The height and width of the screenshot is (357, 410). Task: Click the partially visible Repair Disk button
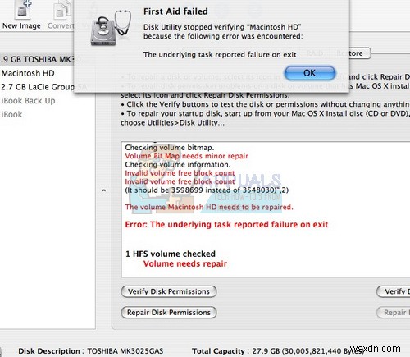click(394, 313)
